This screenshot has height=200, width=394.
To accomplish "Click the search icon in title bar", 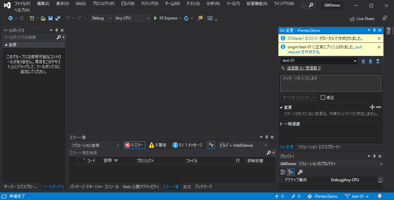I will pyautogui.click(x=311, y=5).
